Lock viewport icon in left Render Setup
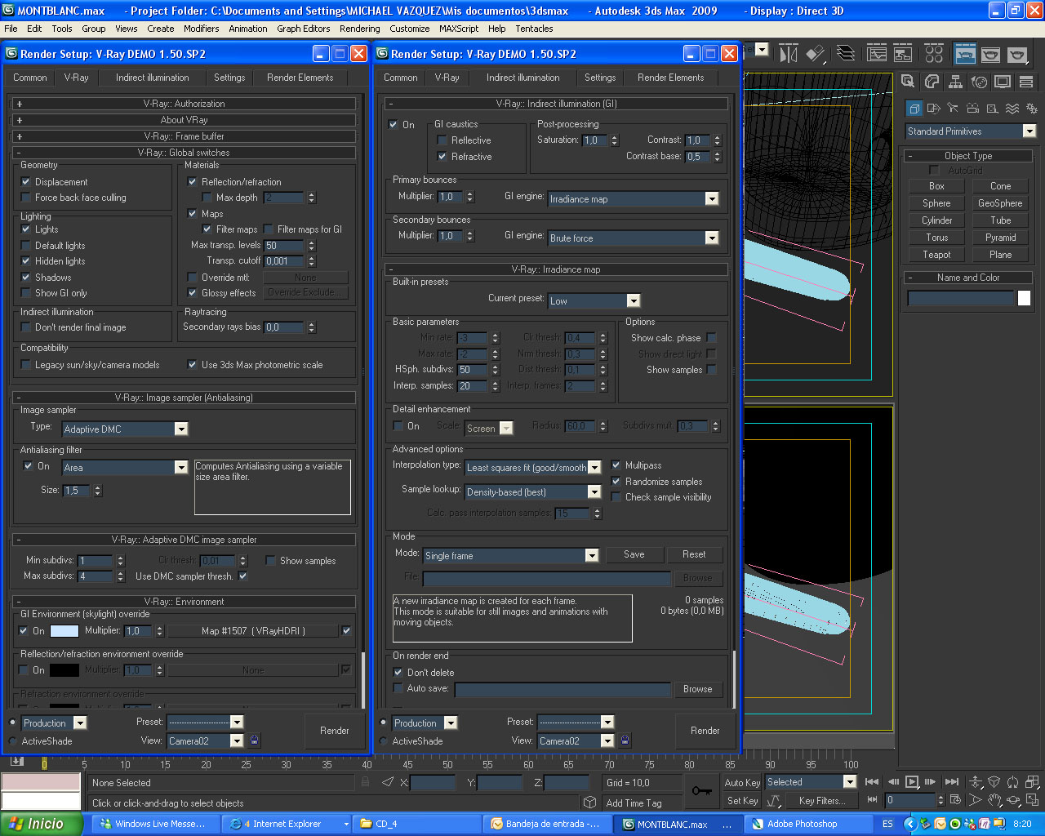 pos(255,740)
